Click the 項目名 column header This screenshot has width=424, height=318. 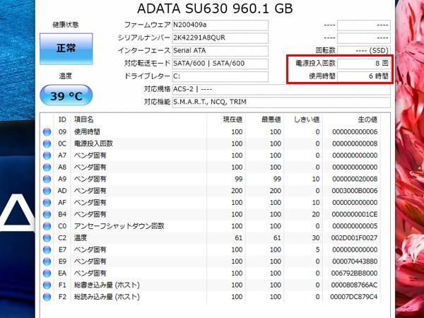84,119
